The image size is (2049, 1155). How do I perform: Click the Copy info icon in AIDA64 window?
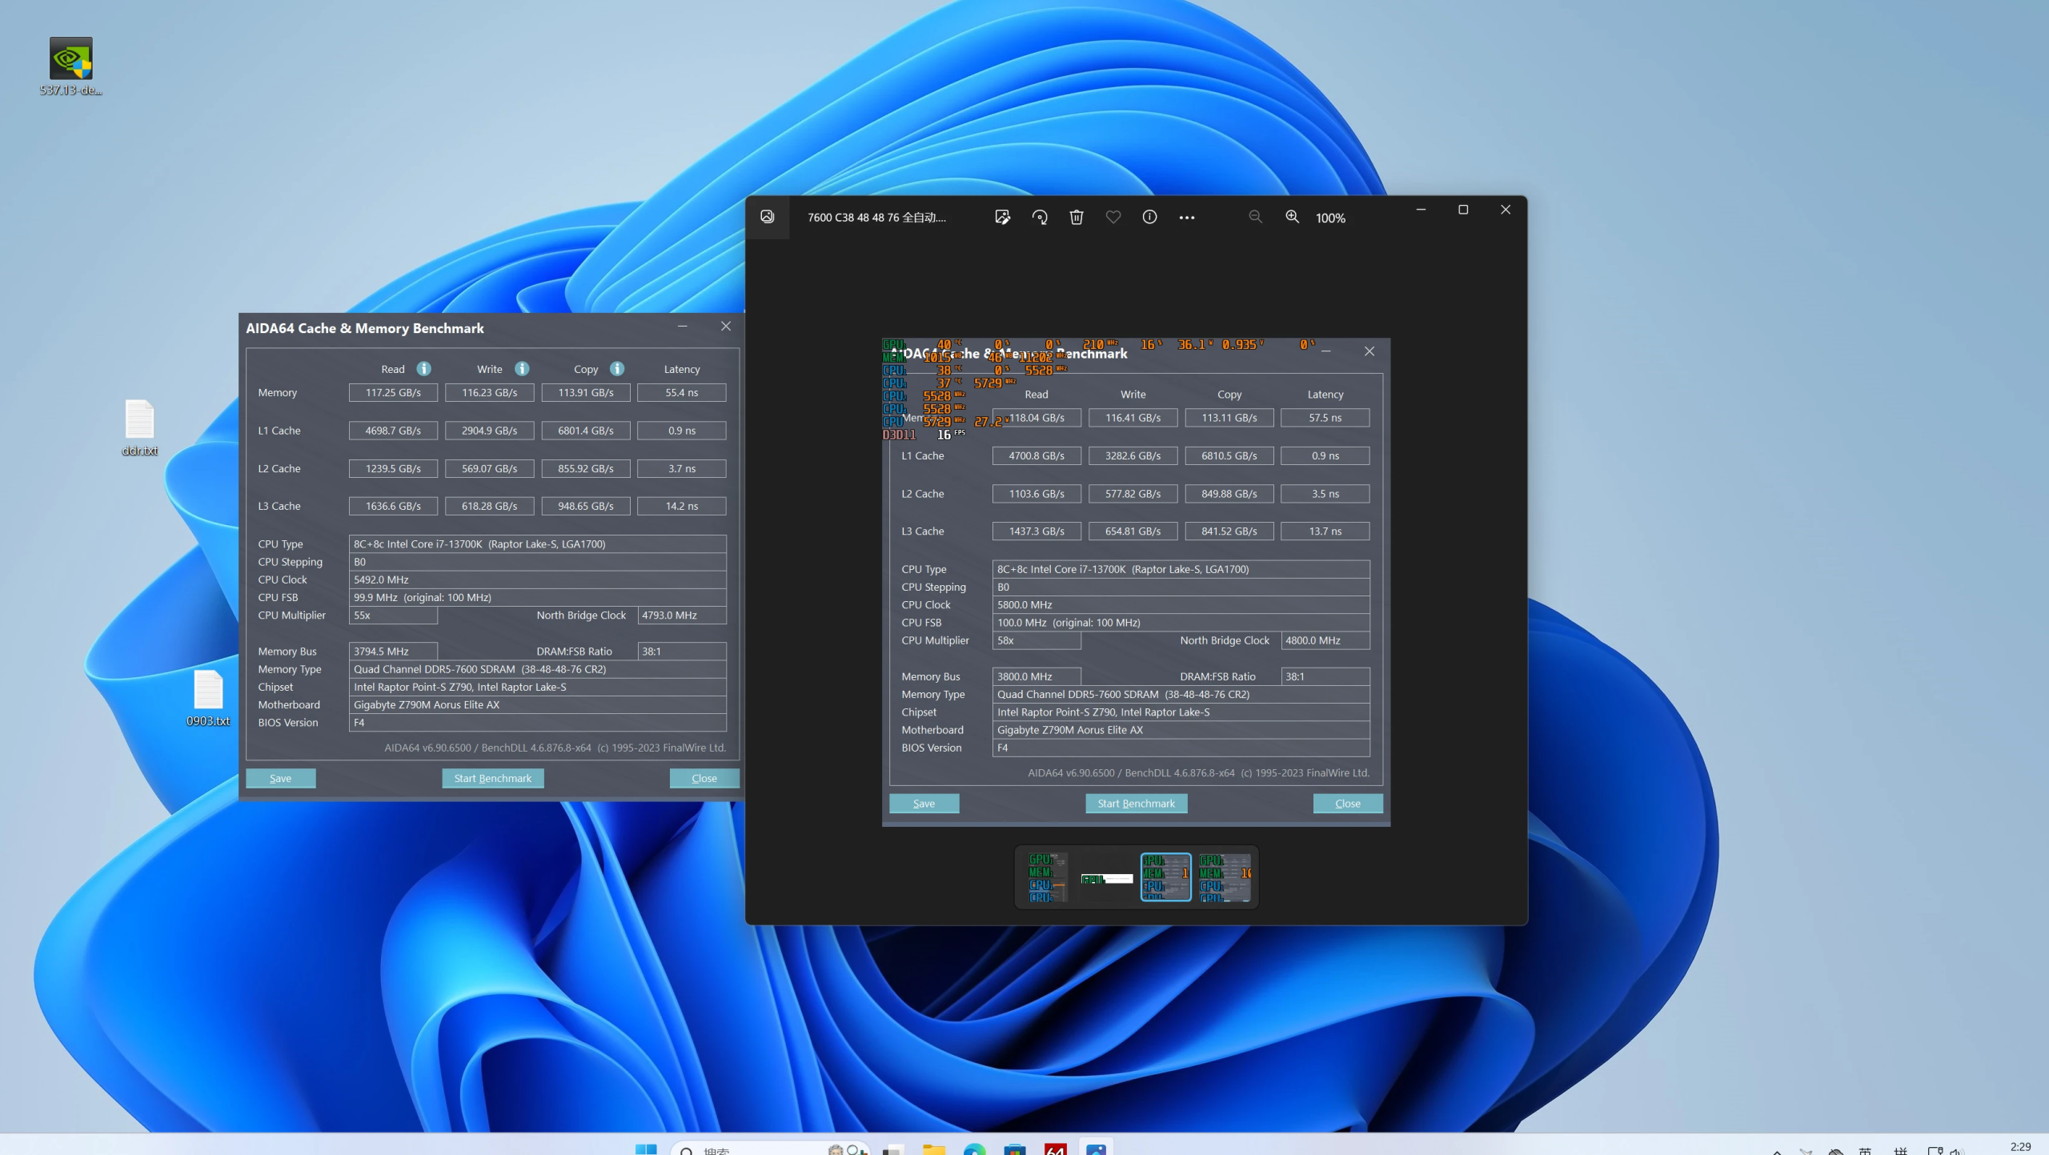[x=617, y=369]
